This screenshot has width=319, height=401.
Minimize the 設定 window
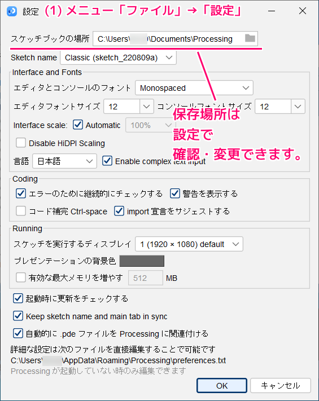[272, 11]
